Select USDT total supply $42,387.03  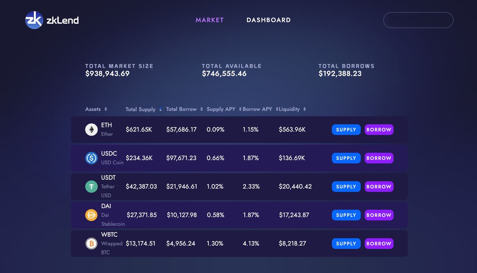tap(141, 186)
